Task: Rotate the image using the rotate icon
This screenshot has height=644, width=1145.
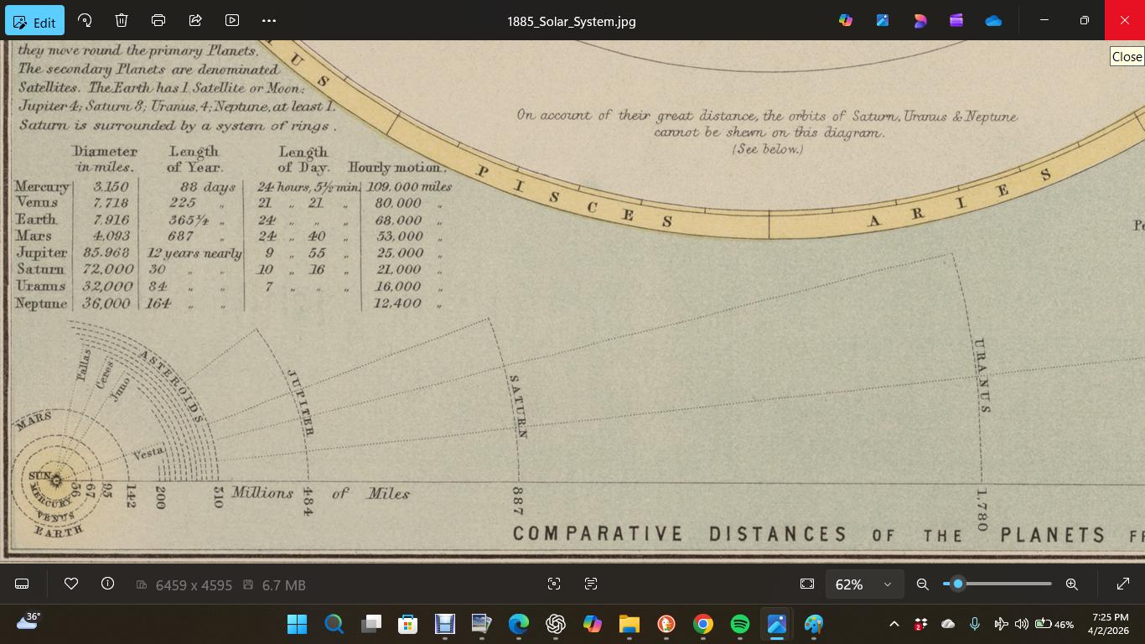Action: point(85,20)
